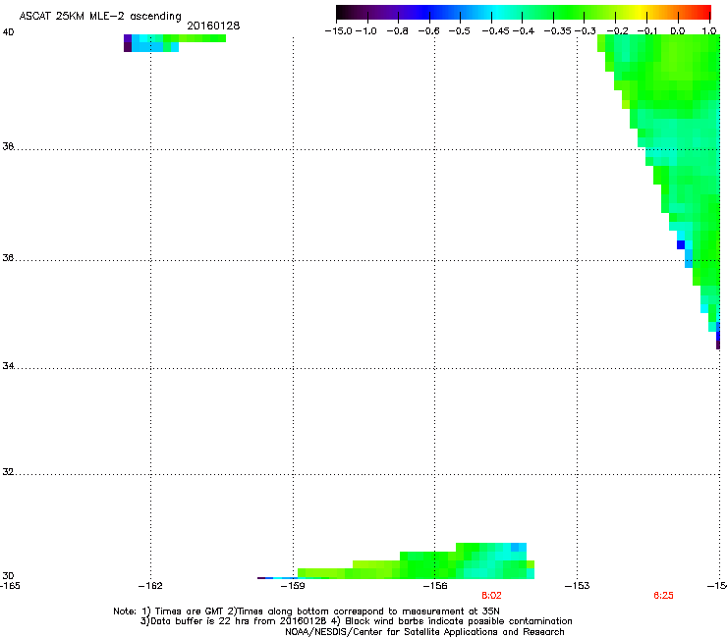Select the date label 20160128
This screenshot has width=727, height=638.
click(x=213, y=26)
